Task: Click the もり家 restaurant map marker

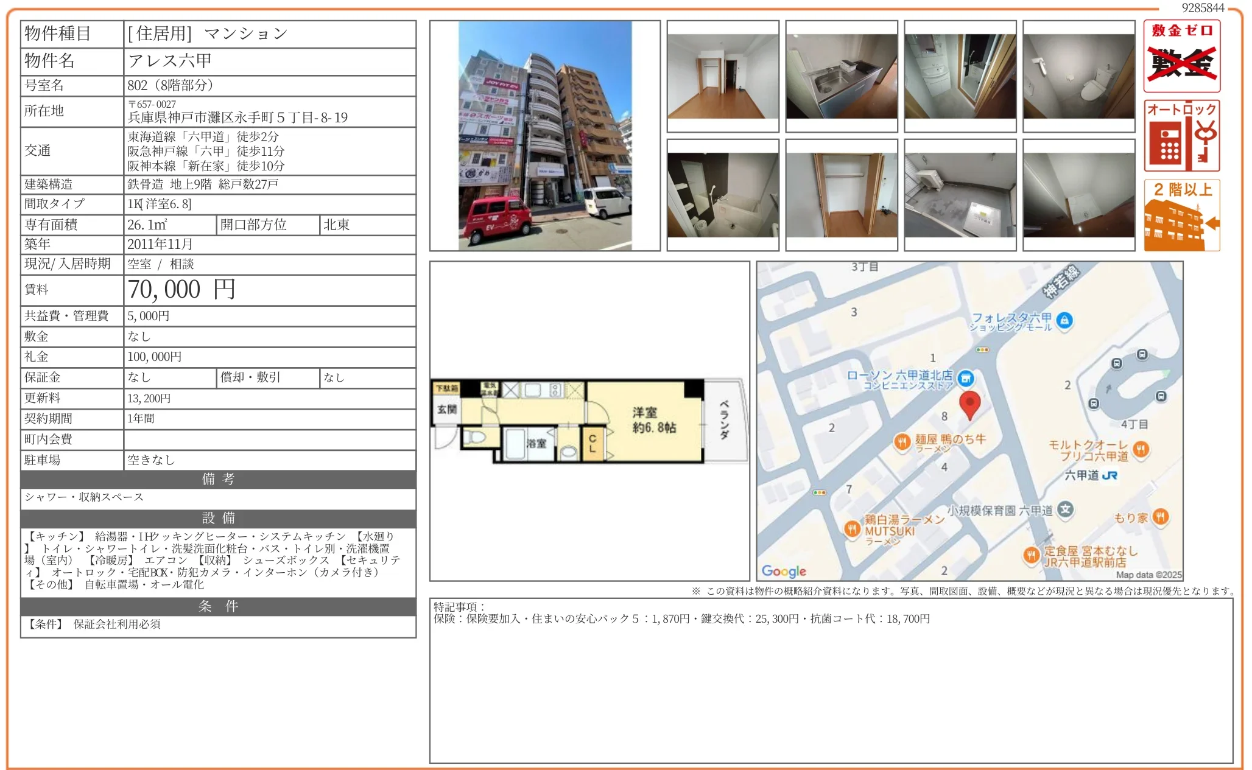Action: [1161, 517]
